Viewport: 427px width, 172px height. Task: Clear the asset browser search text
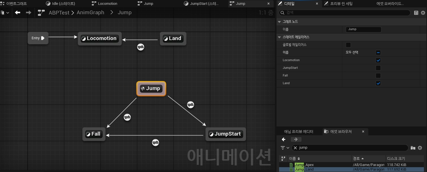(295, 148)
